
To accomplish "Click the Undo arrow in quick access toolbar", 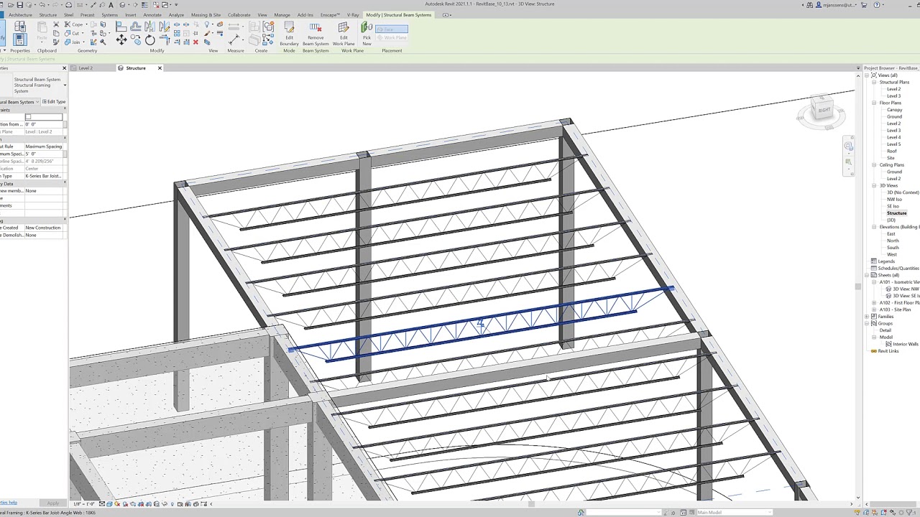I will pos(42,5).
